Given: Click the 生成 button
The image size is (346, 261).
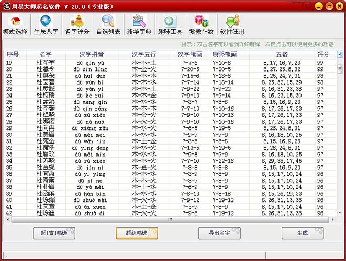Looking at the screenshot, I should coord(303,233).
